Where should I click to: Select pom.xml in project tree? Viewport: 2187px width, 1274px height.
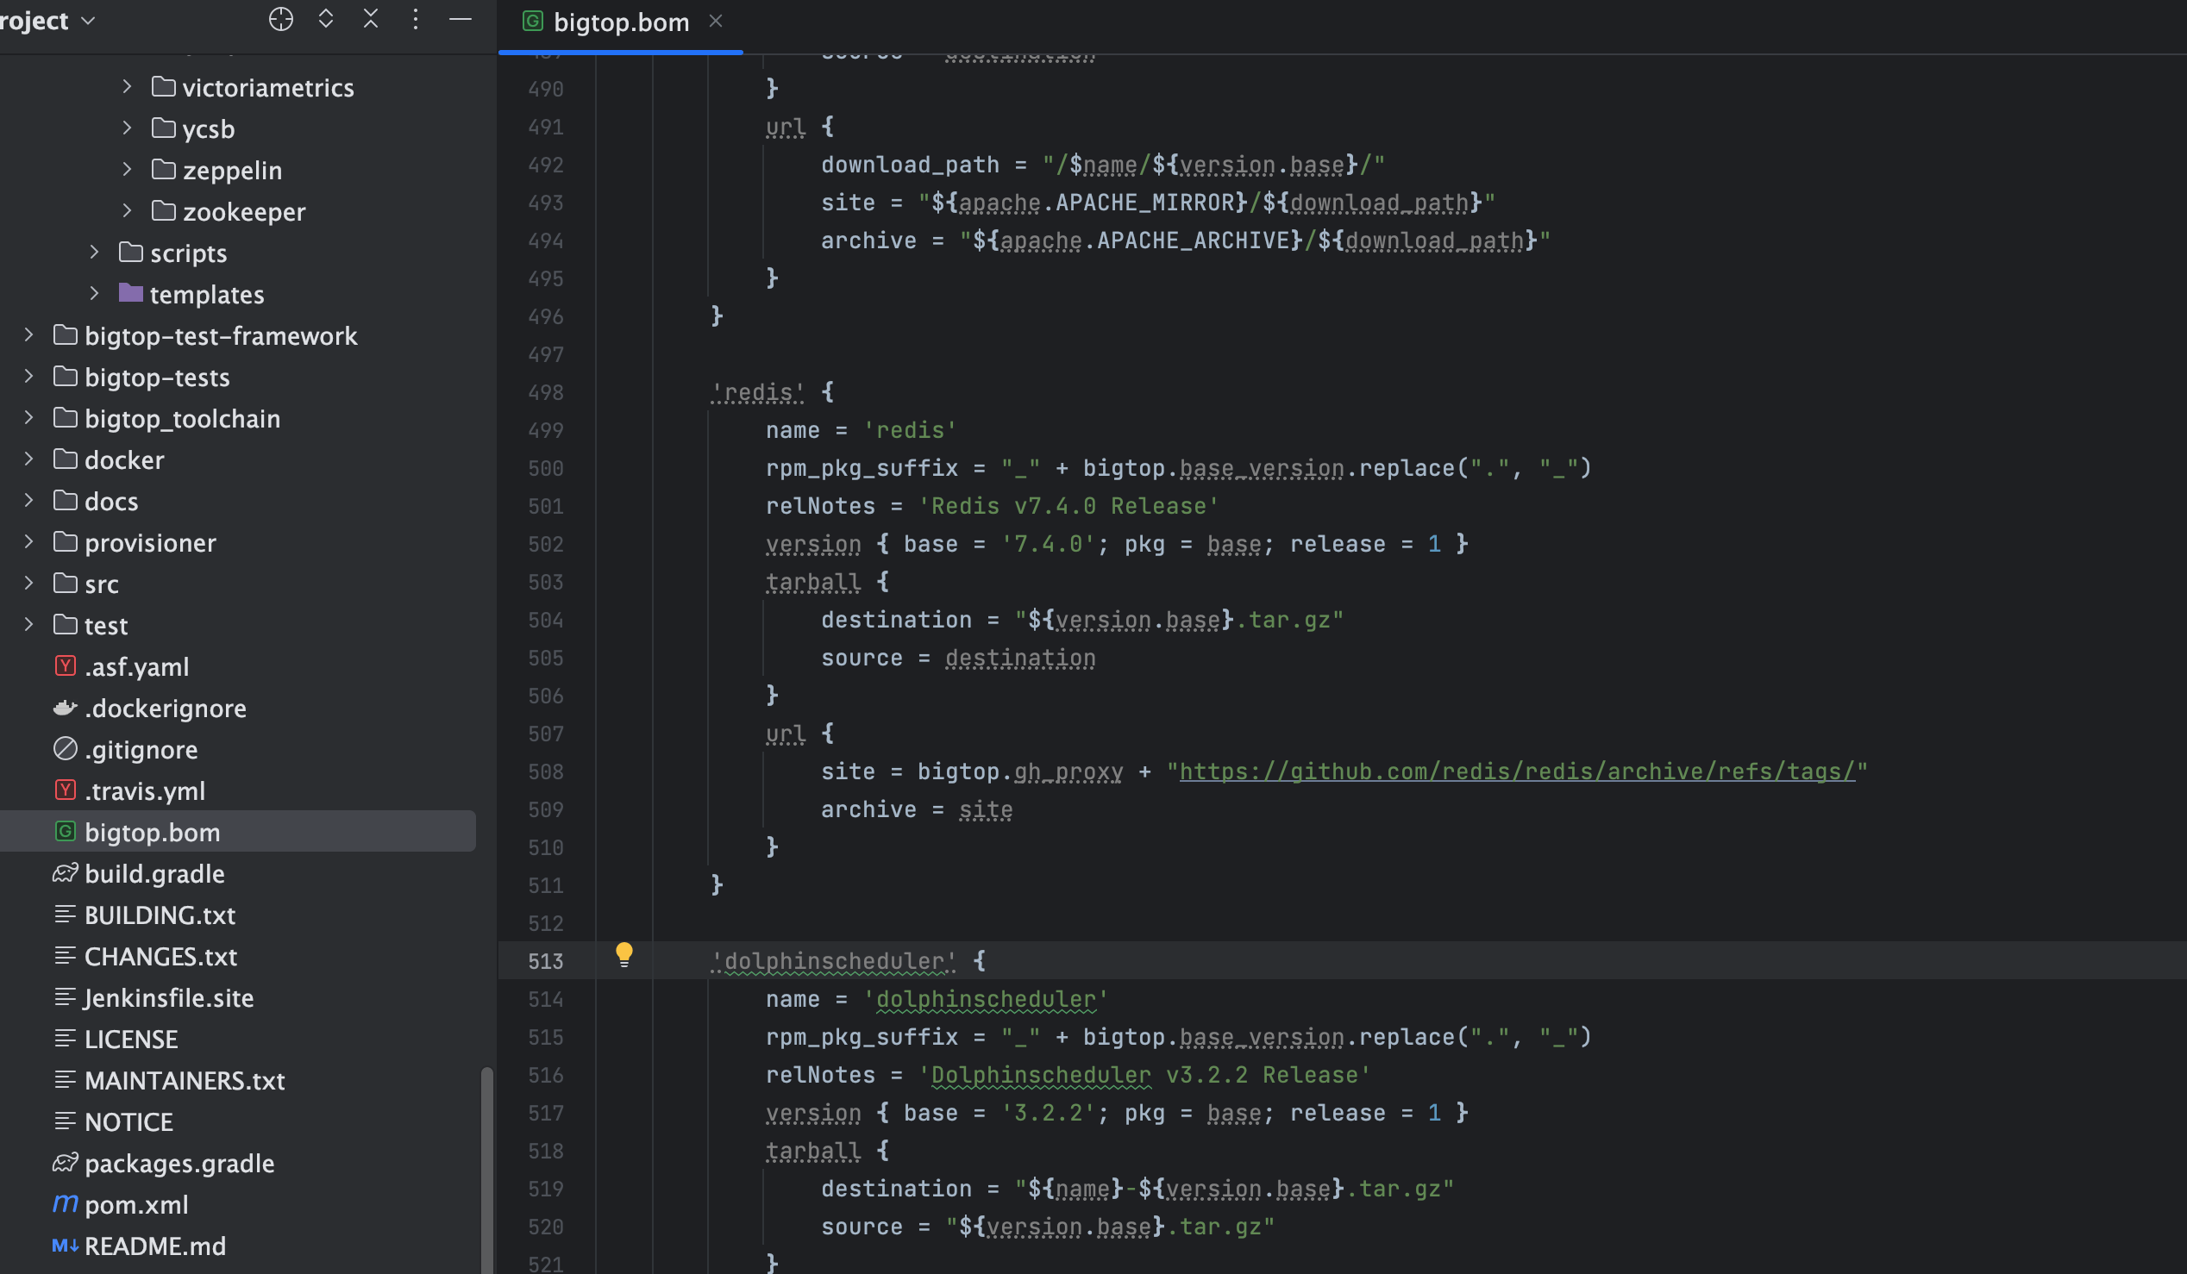coord(136,1205)
